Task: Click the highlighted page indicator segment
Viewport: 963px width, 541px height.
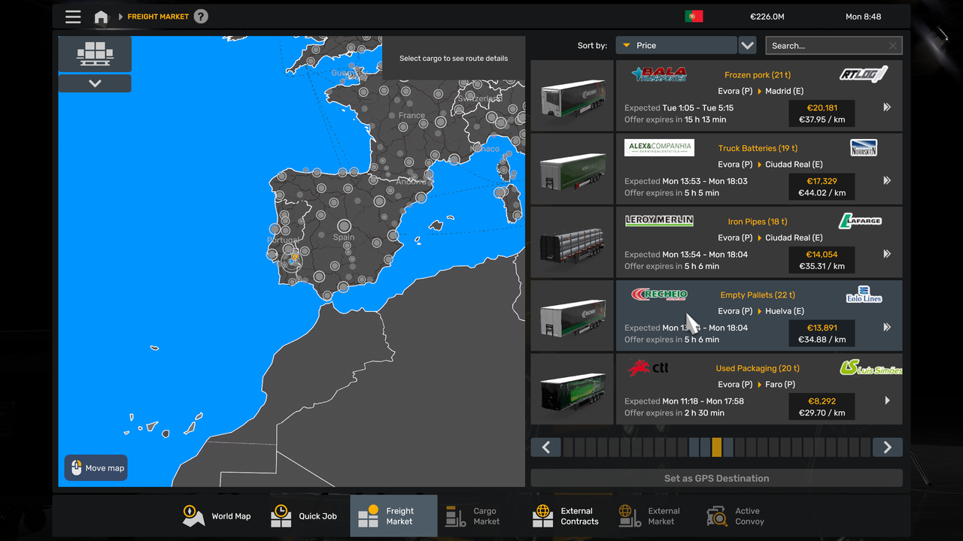Action: click(716, 447)
